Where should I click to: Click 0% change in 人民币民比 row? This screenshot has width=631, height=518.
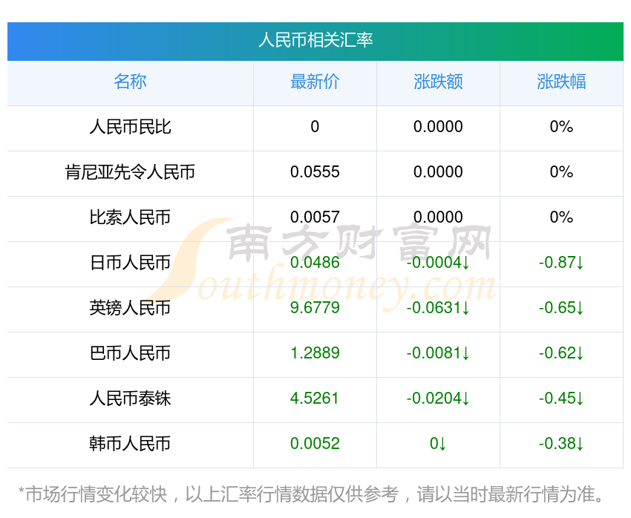click(561, 127)
